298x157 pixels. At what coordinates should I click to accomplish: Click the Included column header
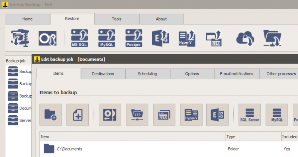click(290, 137)
